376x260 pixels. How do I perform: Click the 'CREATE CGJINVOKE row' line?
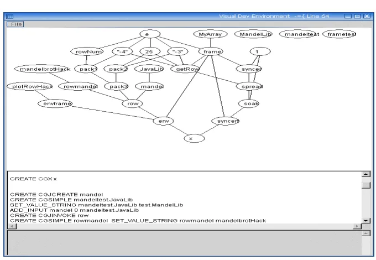(x=49, y=215)
